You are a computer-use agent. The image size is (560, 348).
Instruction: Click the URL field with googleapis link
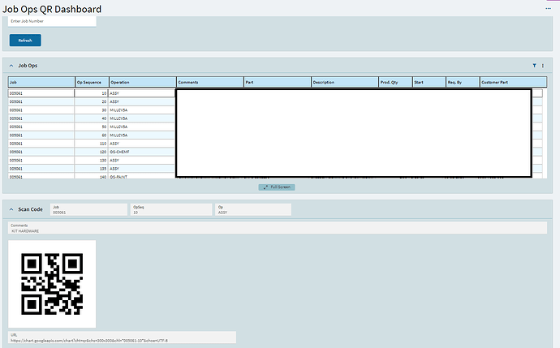point(122,337)
